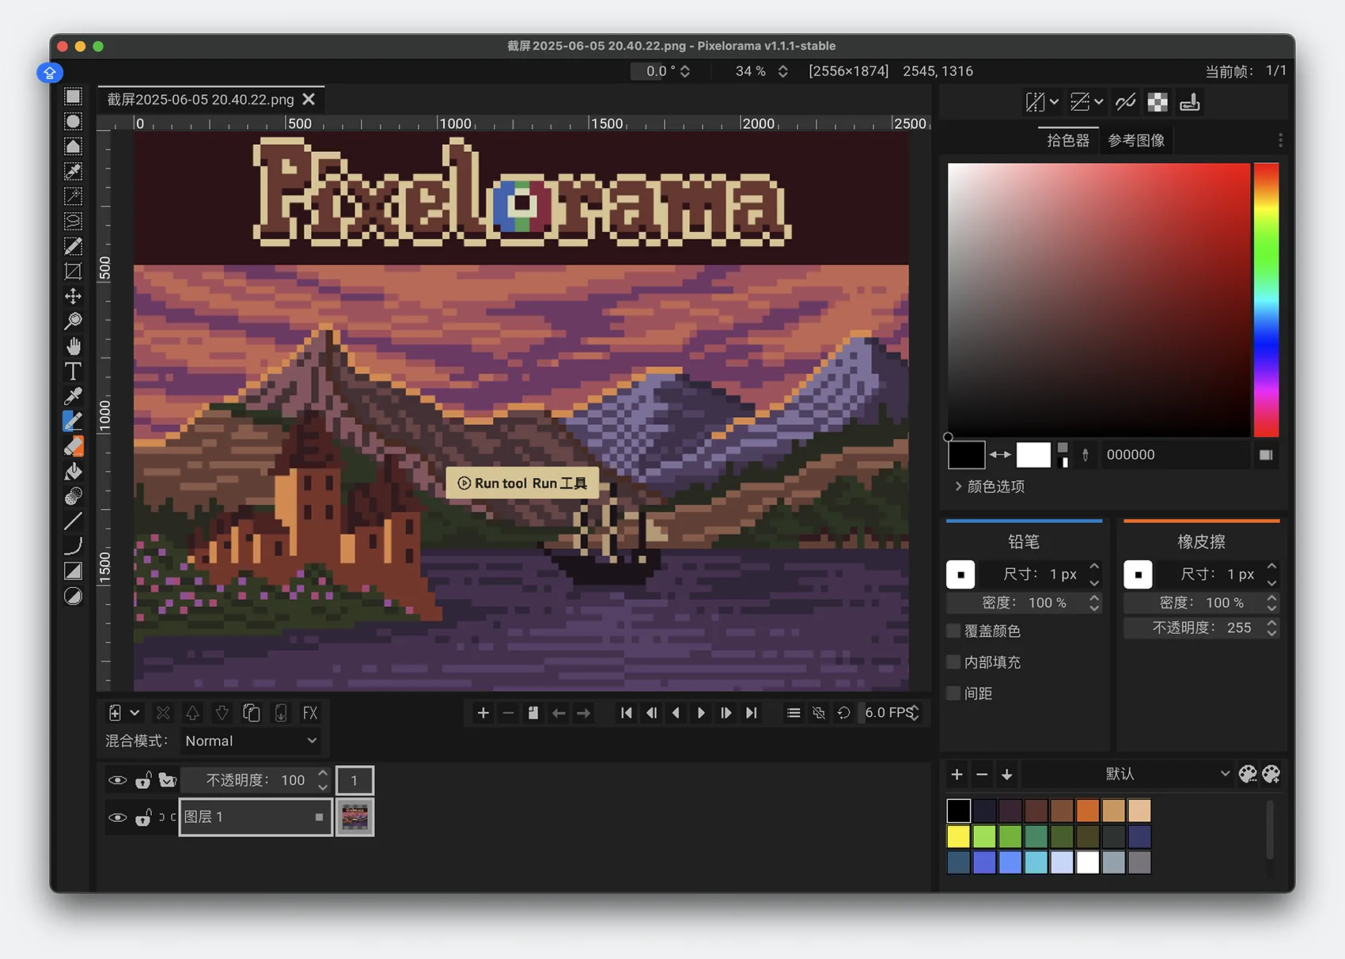The width and height of the screenshot is (1345, 959).
Task: Select the Curve tool
Action: tap(73, 546)
